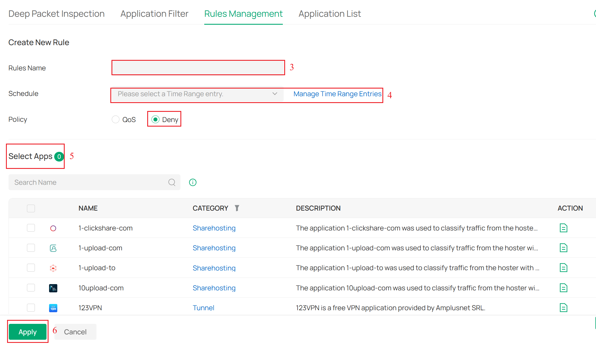Click the 123VPN app logo icon

tap(53, 308)
